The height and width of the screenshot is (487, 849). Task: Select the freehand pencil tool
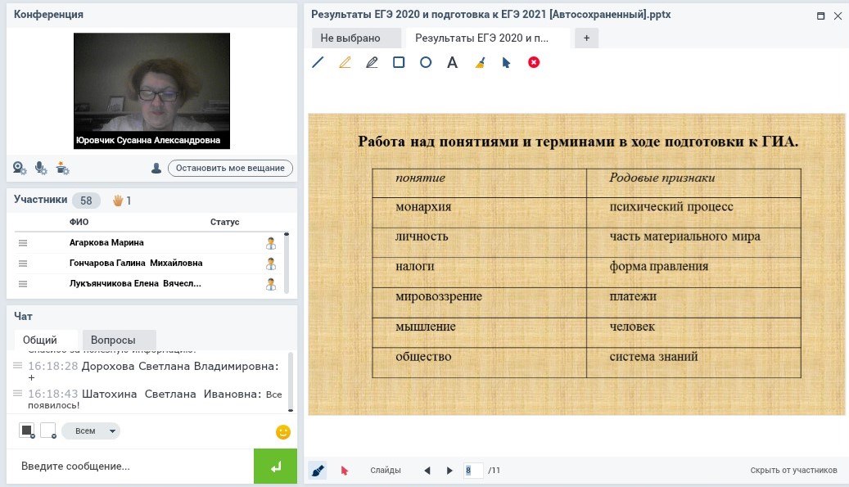(372, 62)
